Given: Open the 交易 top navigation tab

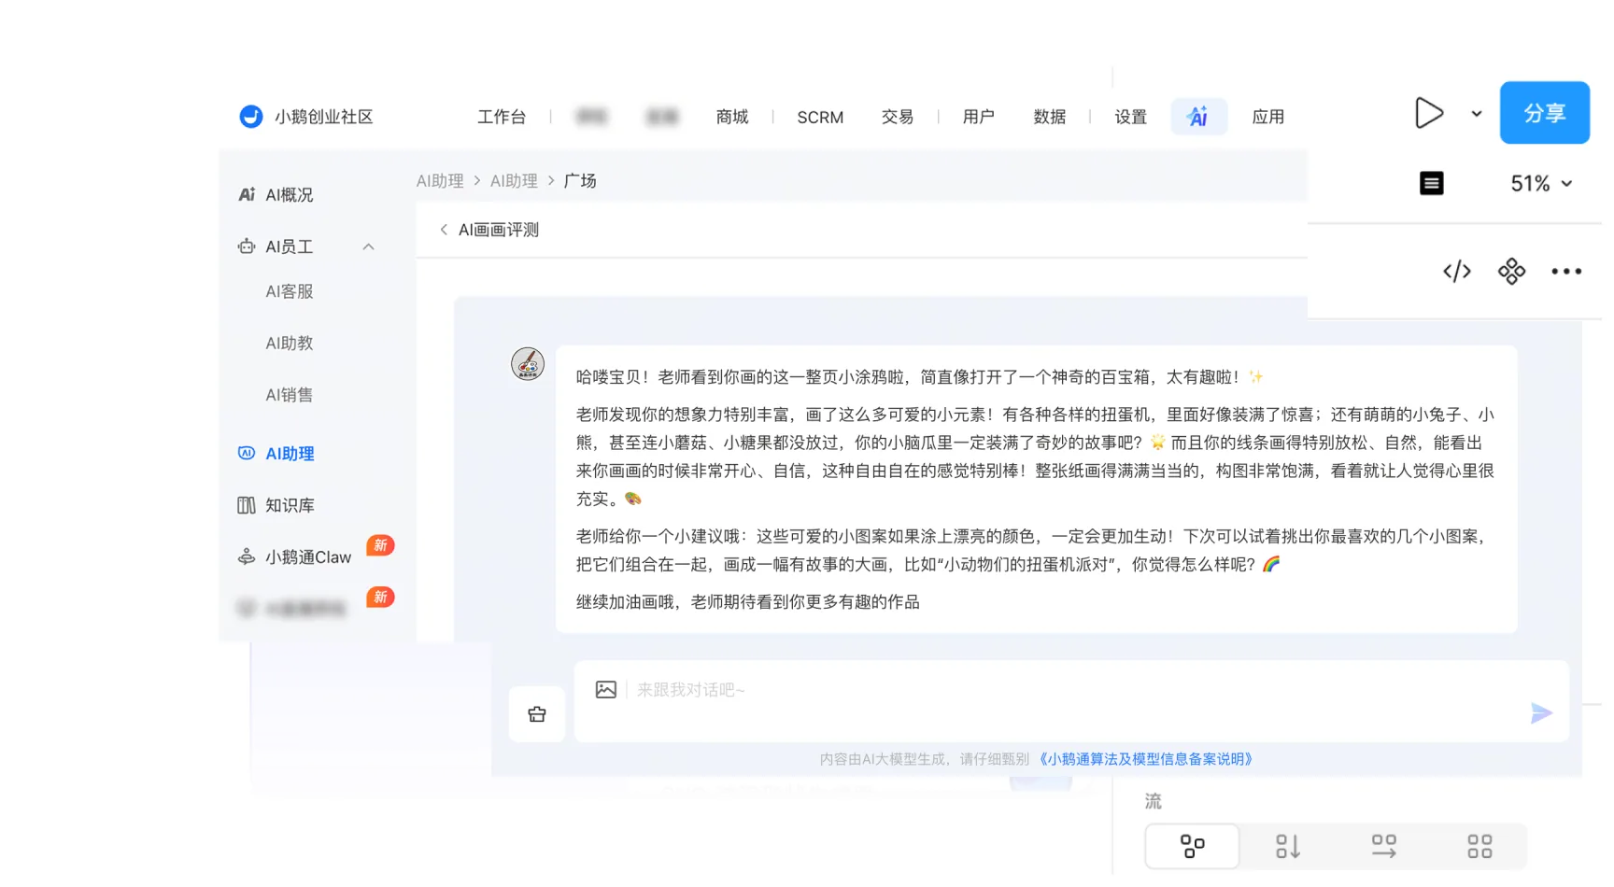Looking at the screenshot, I should (898, 118).
